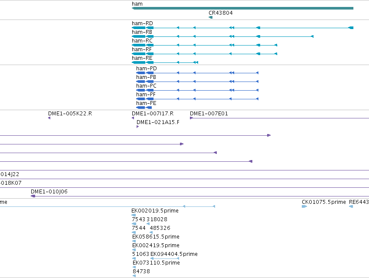The height and width of the screenshot is (278, 369).
Task: Click the ham-PD rightmost CDS arrow
Action: pyautogui.click(x=257, y=73)
